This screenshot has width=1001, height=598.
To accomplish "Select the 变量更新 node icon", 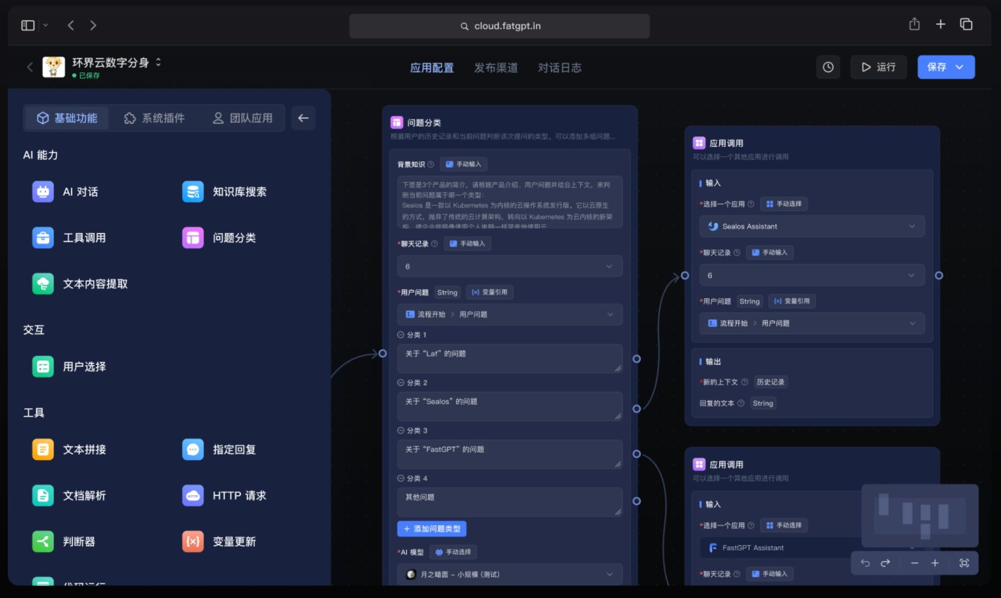I will pyautogui.click(x=193, y=541).
